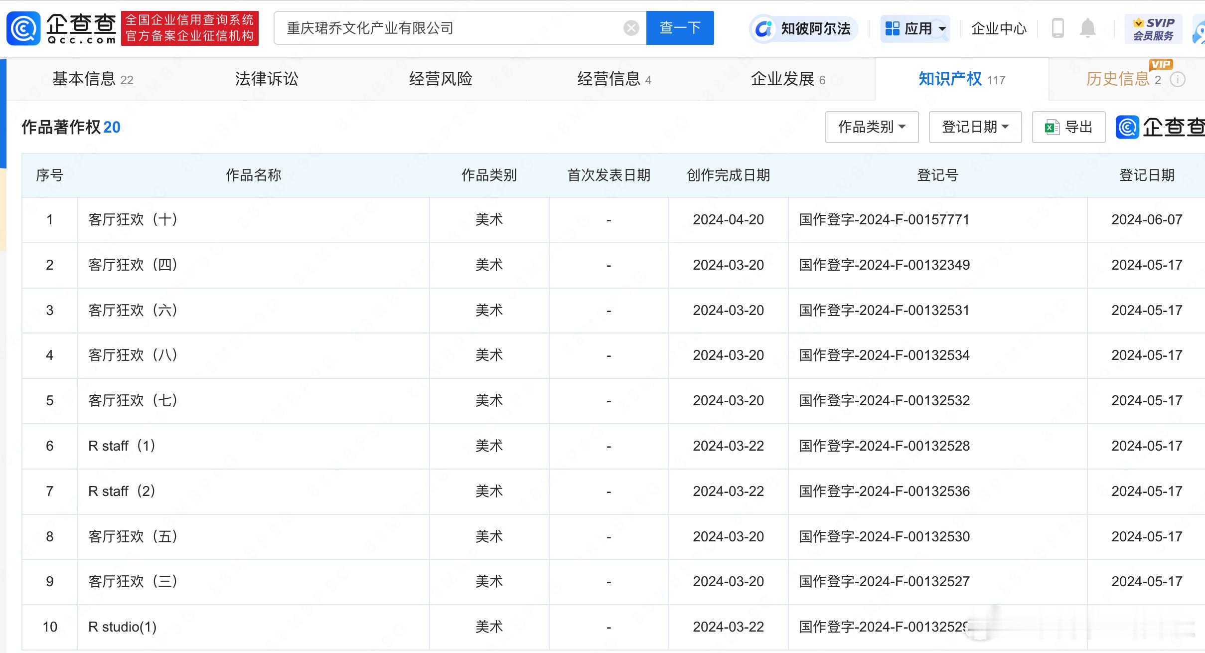The height and width of the screenshot is (653, 1205).
Task: Click the Qcc.com logo icon
Action: coord(23,28)
